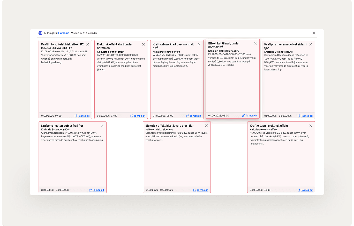Click 'Ta meg dit' on 'Kraftpris mer enn doblet' card
Screen dimensions: 354x226
pyautogui.click(x=305, y=116)
